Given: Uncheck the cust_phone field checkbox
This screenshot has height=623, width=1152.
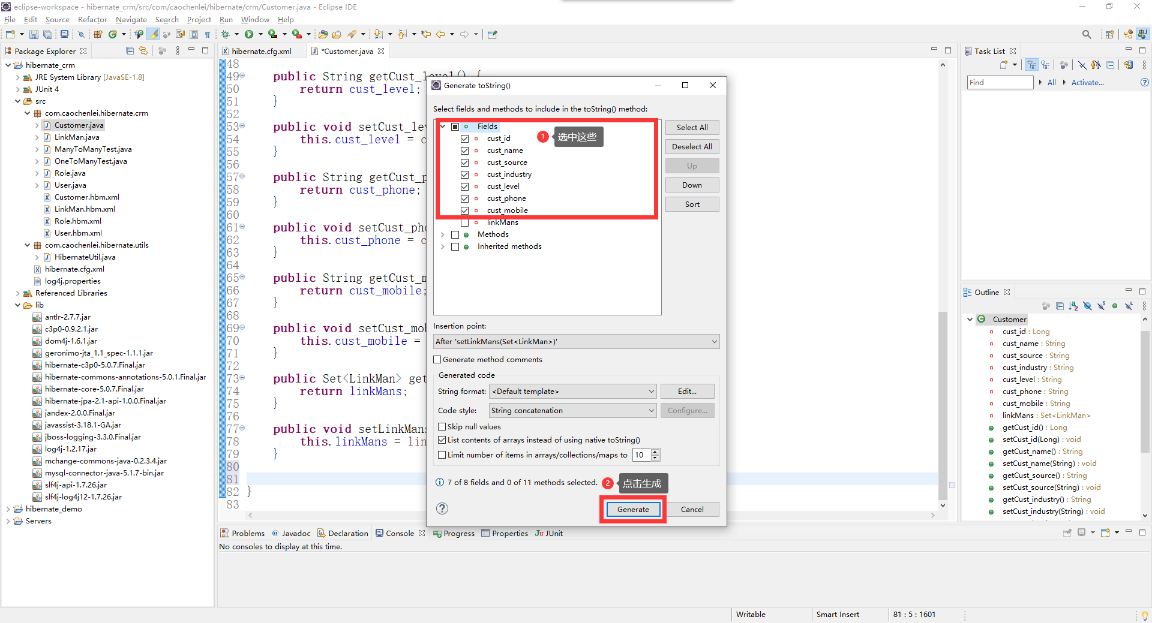Looking at the screenshot, I should coord(464,198).
